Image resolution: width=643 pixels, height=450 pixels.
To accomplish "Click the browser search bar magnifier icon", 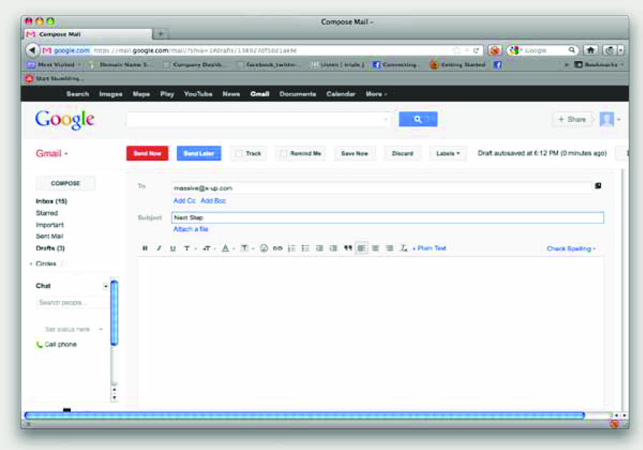I will [572, 50].
